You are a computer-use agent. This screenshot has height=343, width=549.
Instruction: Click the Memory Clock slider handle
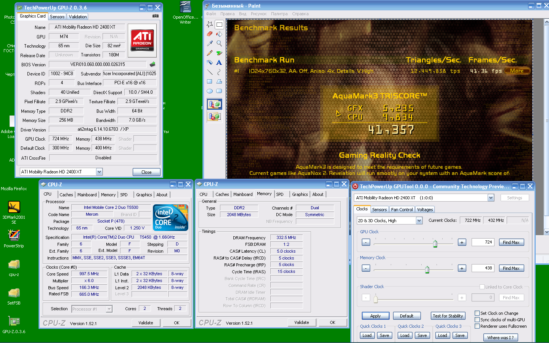pyautogui.click(x=427, y=269)
